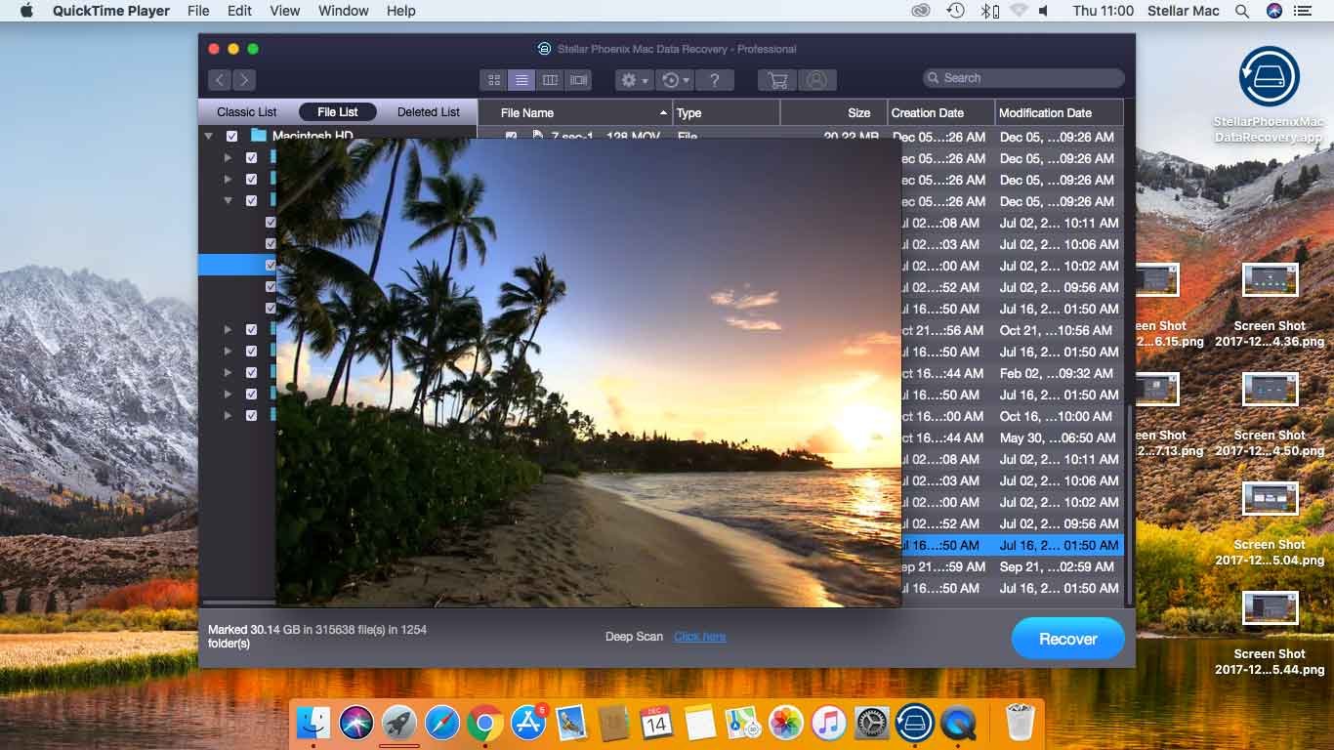Open the help question mark icon
1334x750 pixels.
tap(715, 80)
